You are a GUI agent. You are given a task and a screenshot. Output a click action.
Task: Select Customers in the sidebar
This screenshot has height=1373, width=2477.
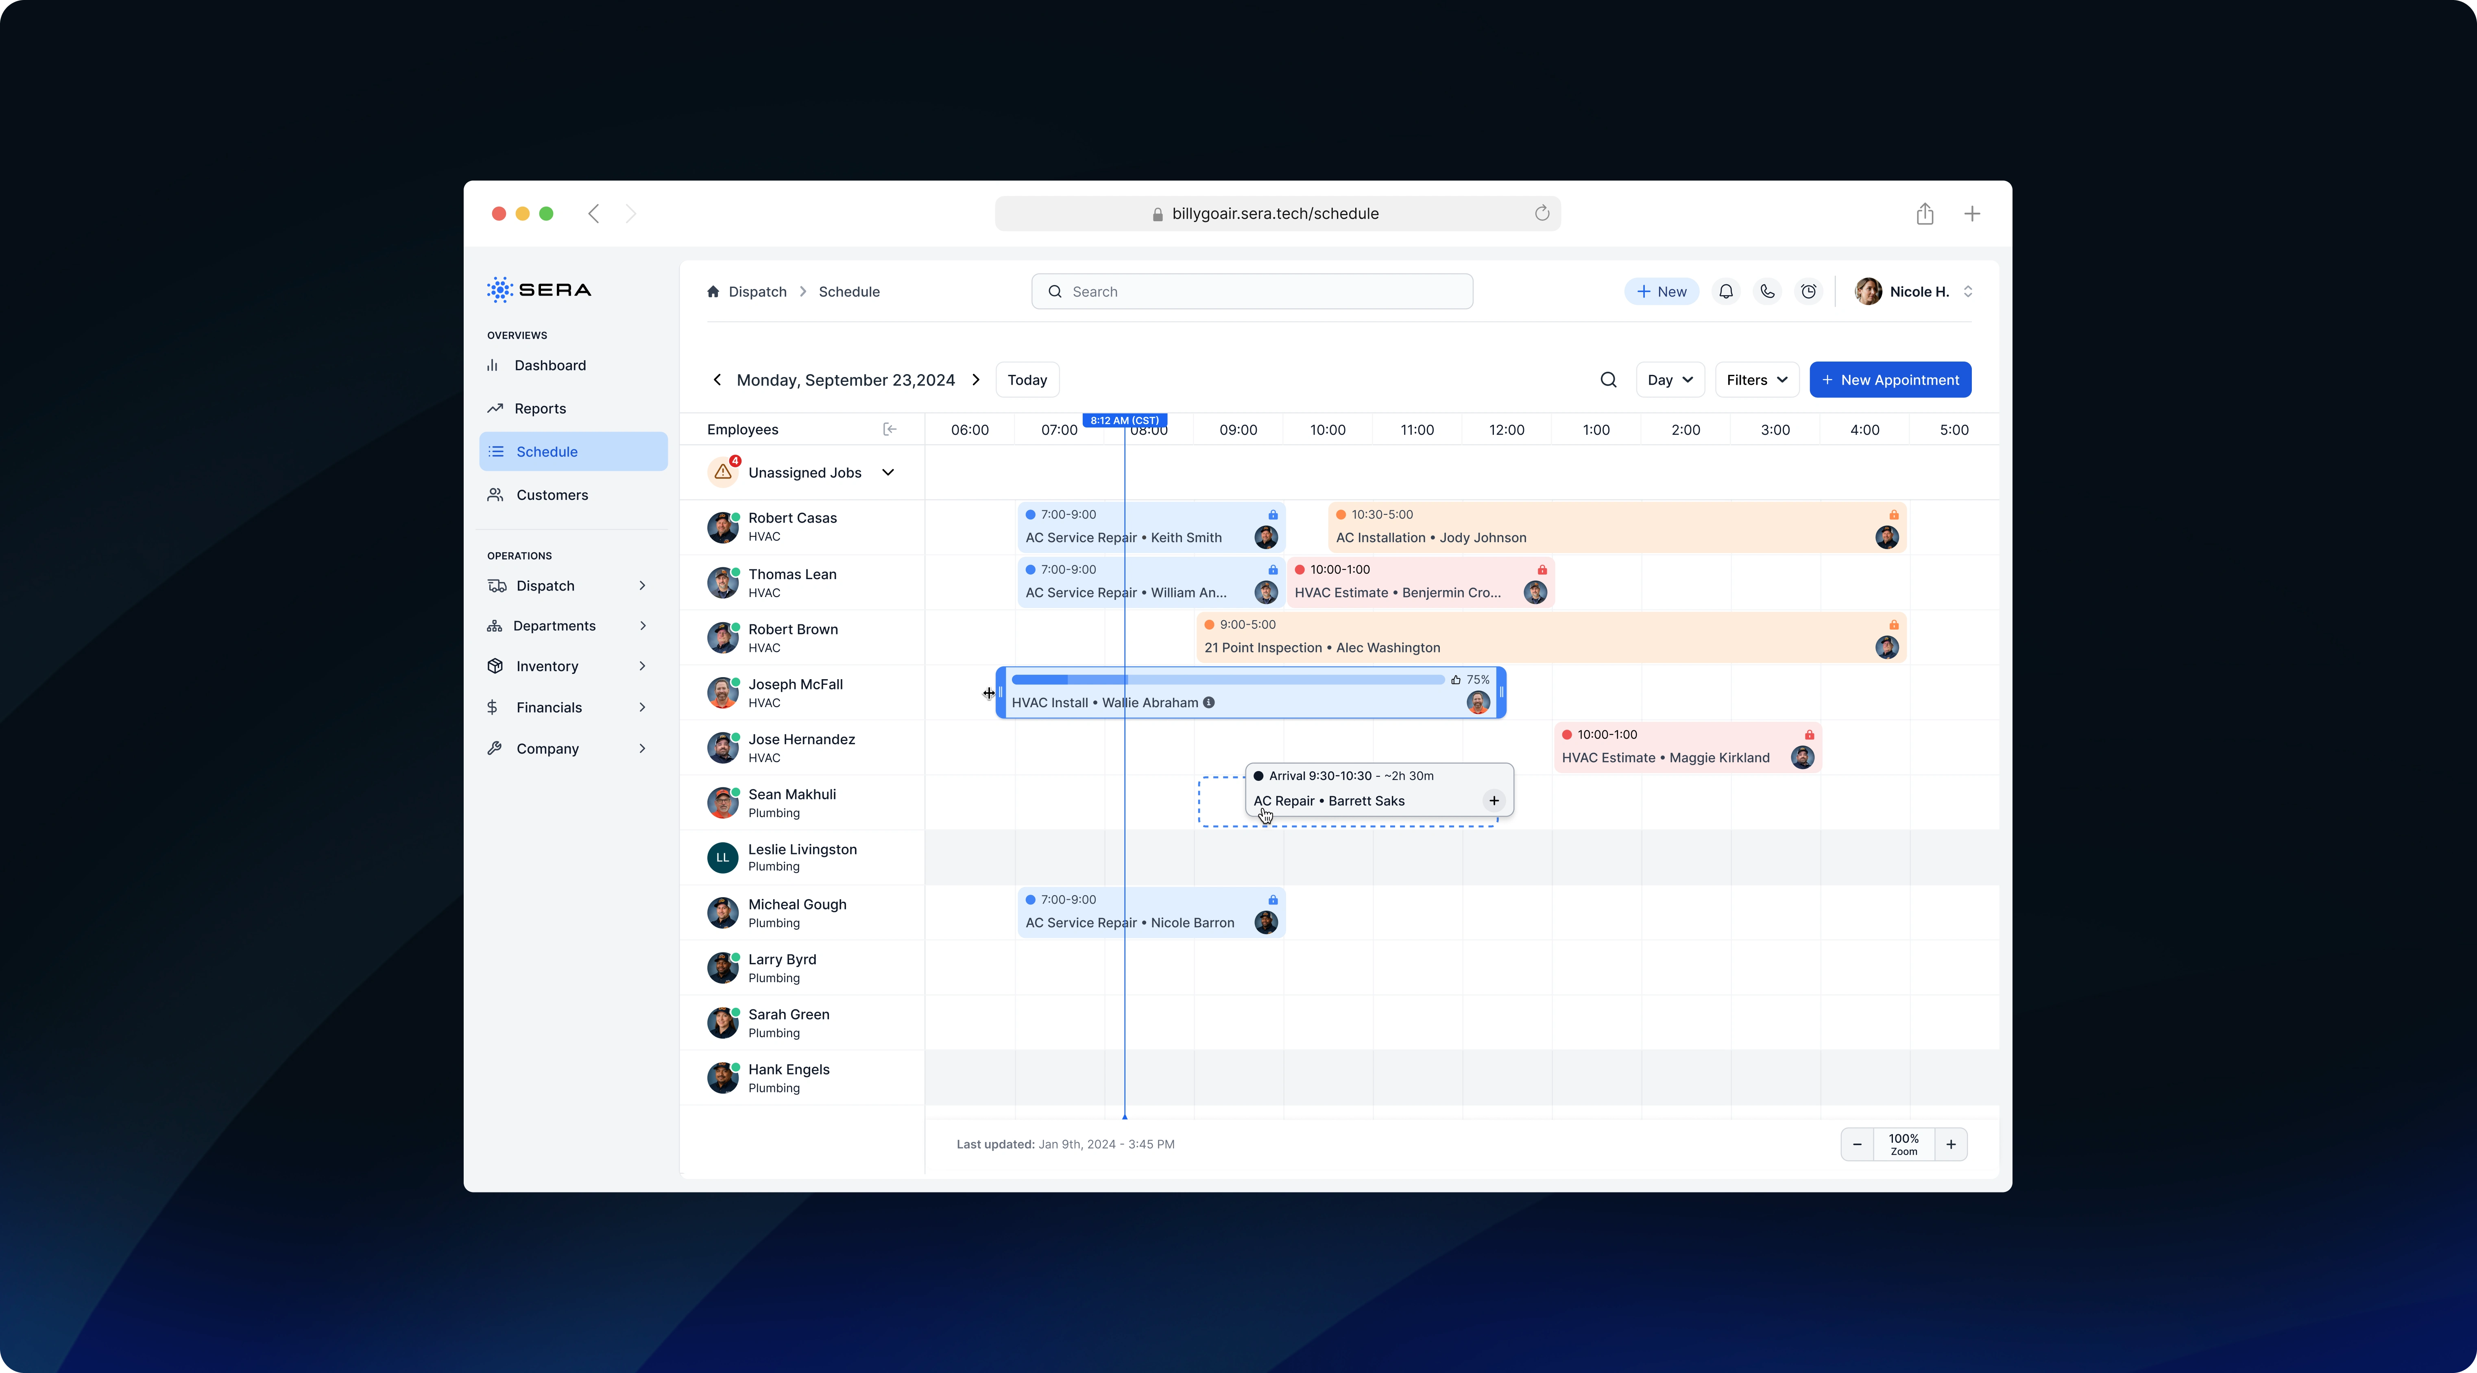pos(552,495)
